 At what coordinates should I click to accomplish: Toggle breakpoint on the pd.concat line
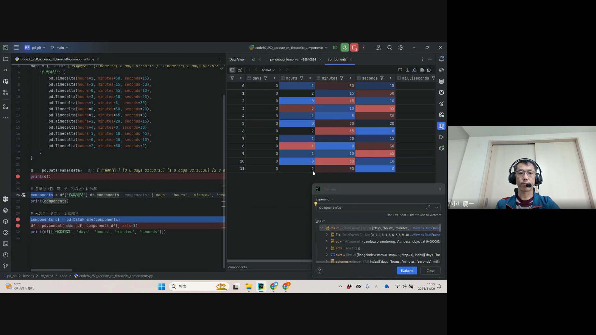coord(18,226)
